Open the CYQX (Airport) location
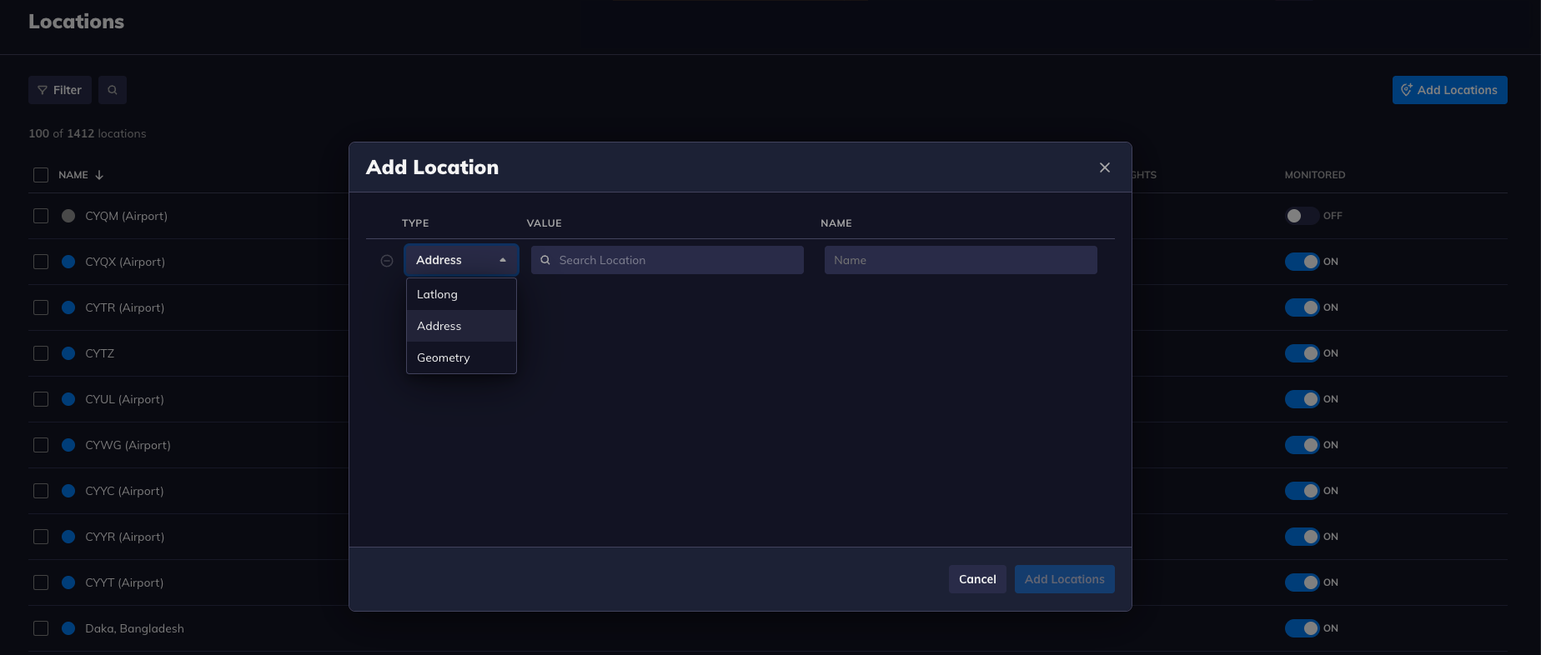 125,262
